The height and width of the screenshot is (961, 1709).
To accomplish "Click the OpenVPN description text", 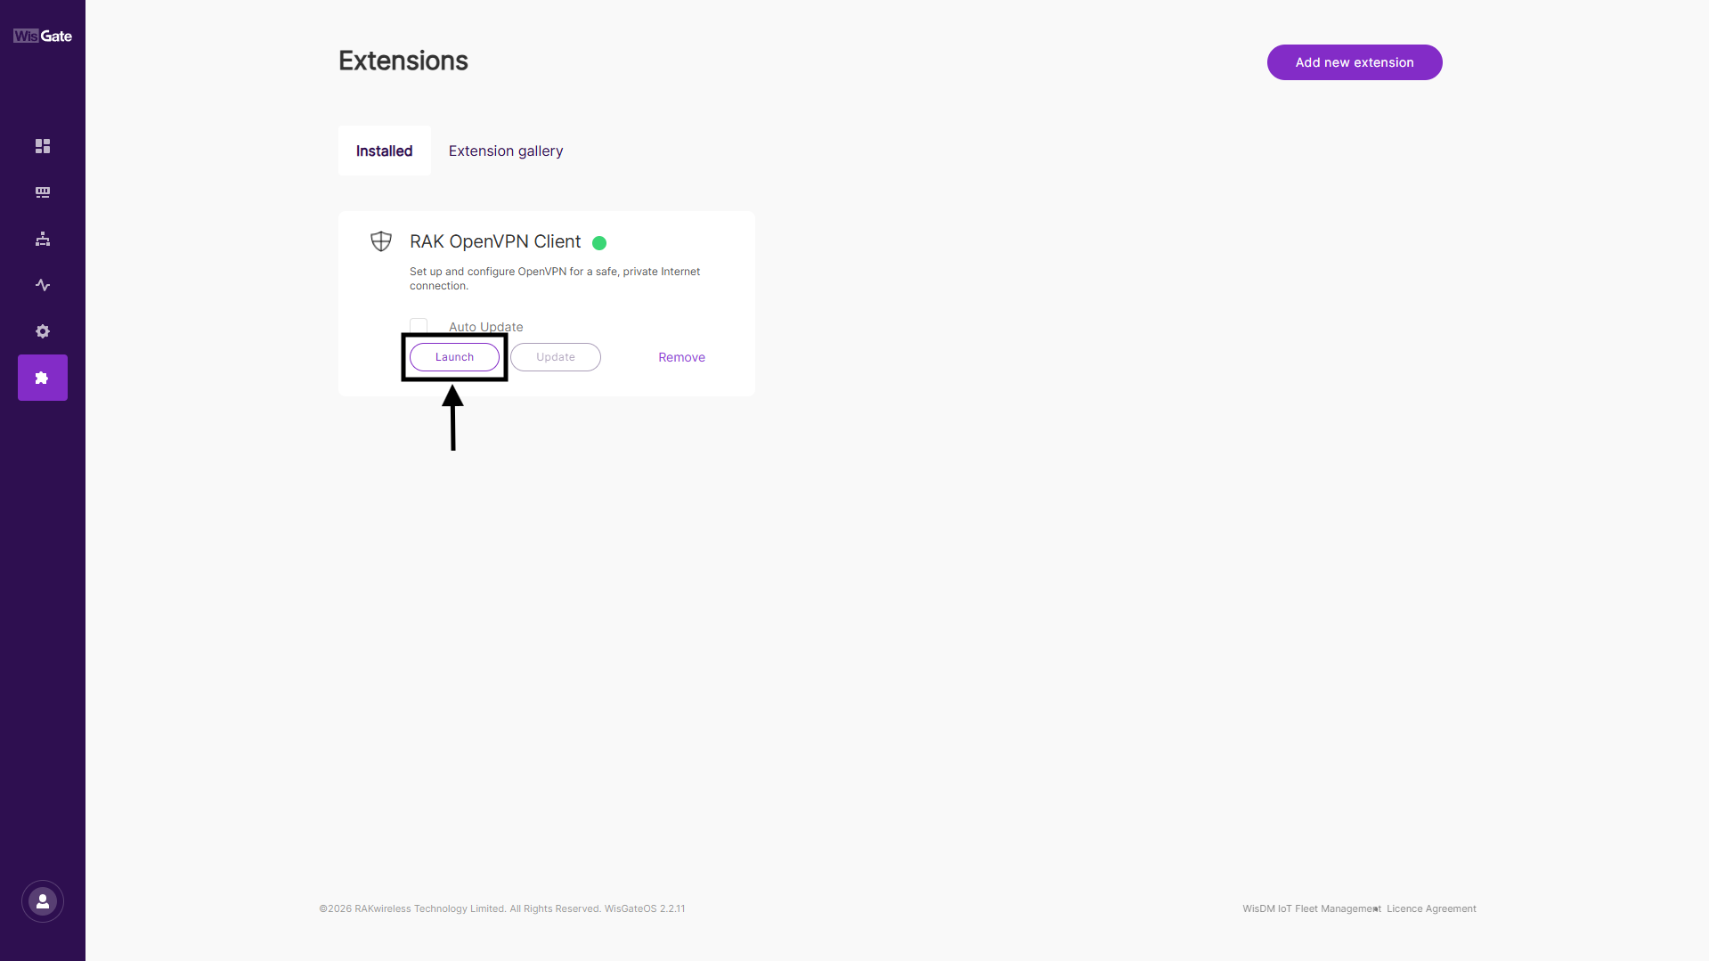I will (x=555, y=279).
